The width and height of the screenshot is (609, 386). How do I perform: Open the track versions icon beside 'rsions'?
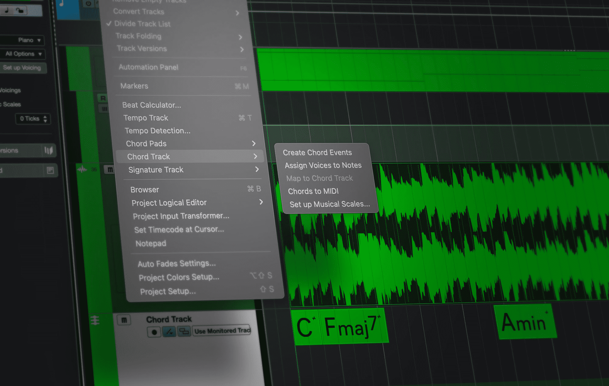pyautogui.click(x=48, y=150)
